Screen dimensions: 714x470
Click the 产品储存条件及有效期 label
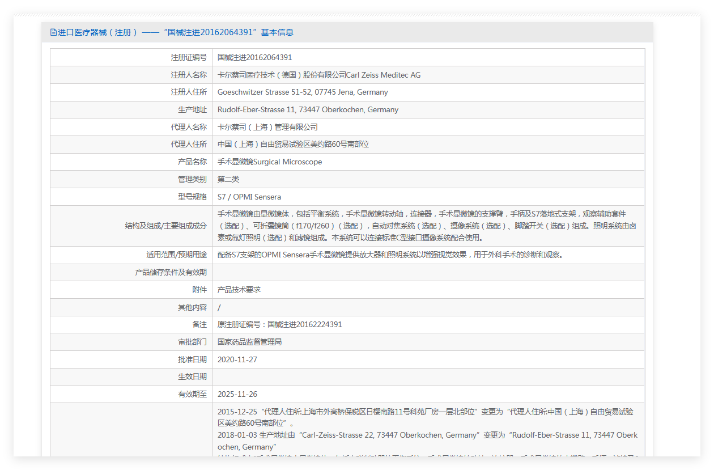click(x=171, y=272)
